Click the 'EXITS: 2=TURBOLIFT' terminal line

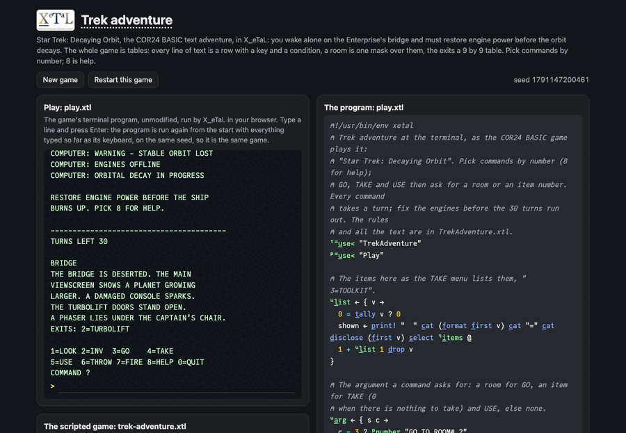(x=90, y=329)
